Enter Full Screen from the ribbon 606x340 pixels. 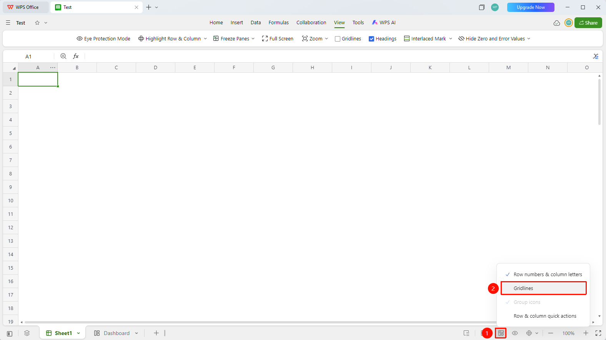coord(277,39)
